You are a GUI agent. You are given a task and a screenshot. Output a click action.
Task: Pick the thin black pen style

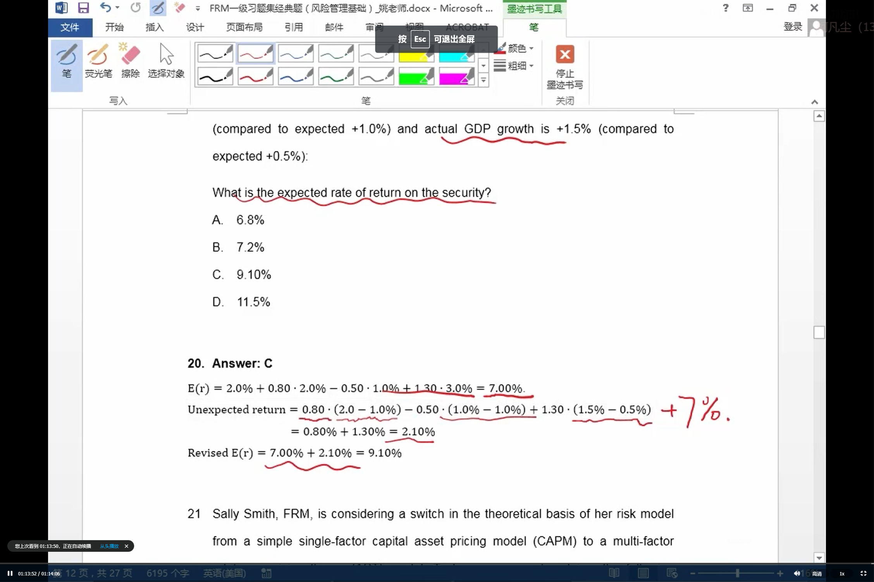tap(215, 53)
